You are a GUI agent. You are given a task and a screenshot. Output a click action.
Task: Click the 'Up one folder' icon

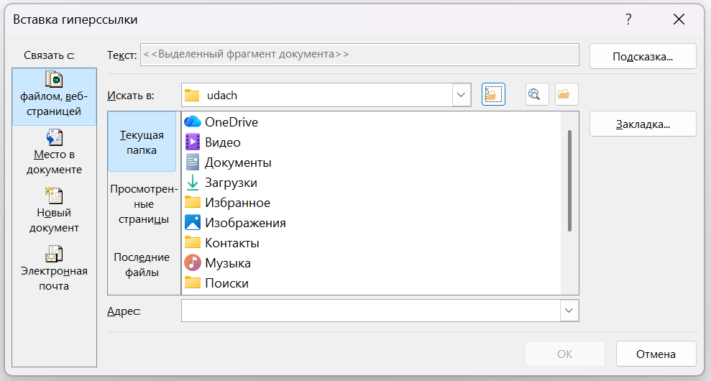pos(493,95)
